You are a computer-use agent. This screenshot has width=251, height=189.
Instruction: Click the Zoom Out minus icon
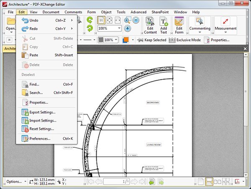[136, 20]
